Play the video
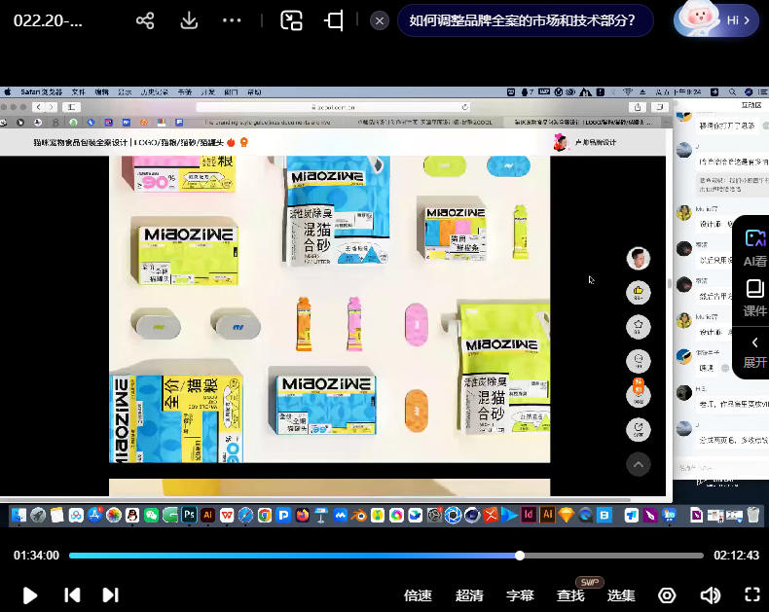This screenshot has height=612, width=769. [x=30, y=594]
